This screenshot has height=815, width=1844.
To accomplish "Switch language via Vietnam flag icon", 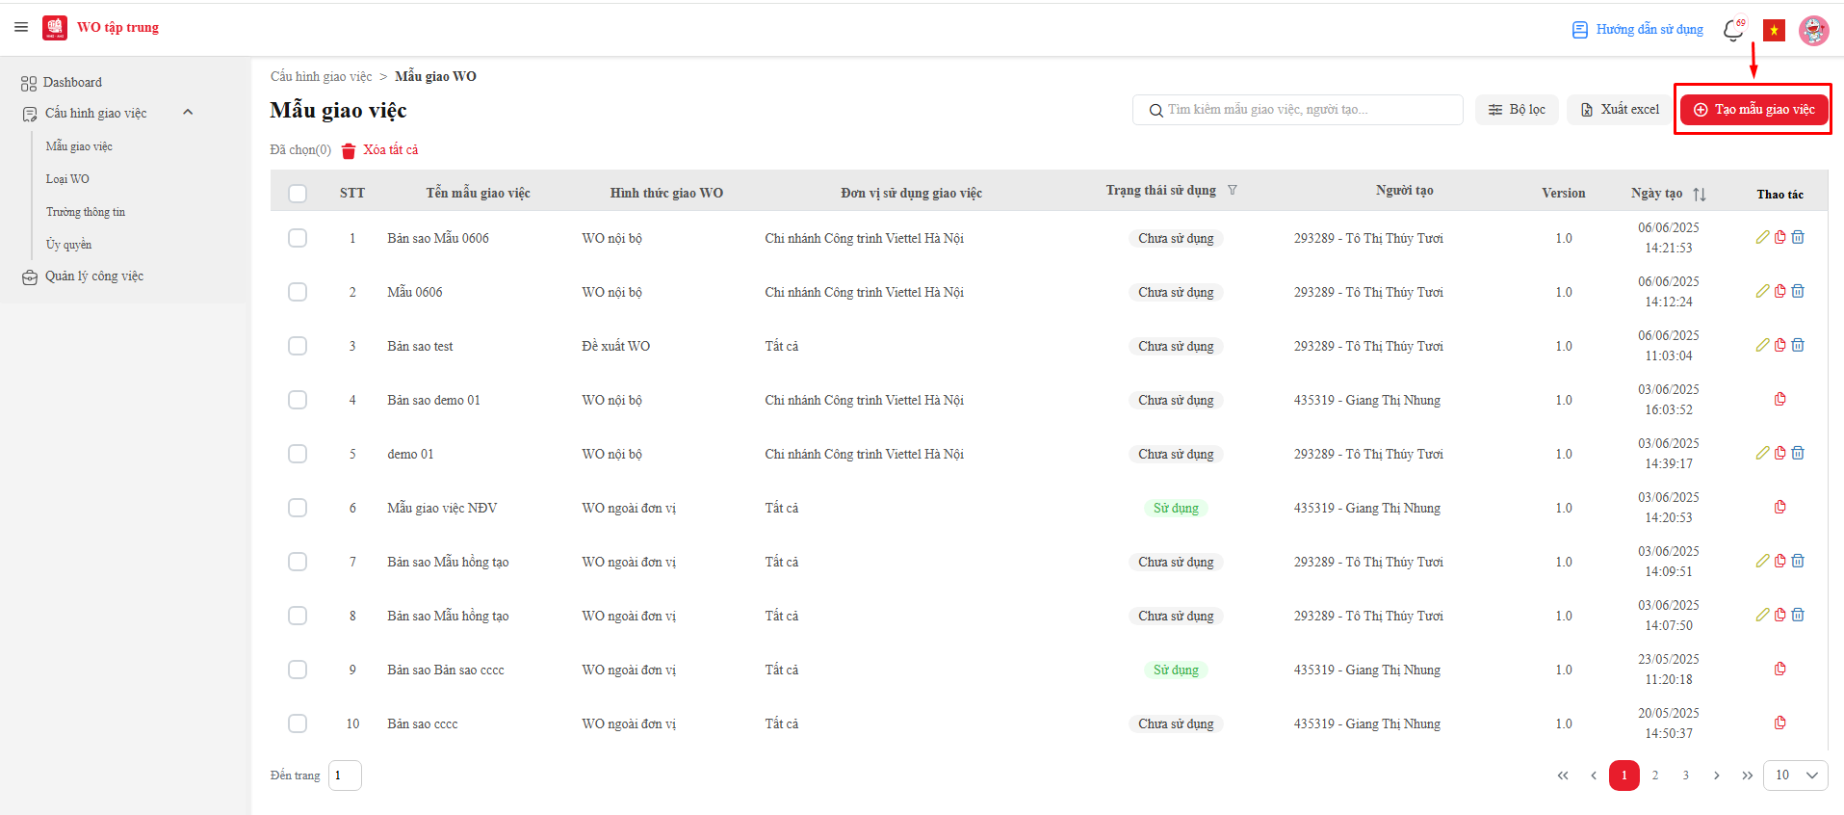I will pos(1774,31).
